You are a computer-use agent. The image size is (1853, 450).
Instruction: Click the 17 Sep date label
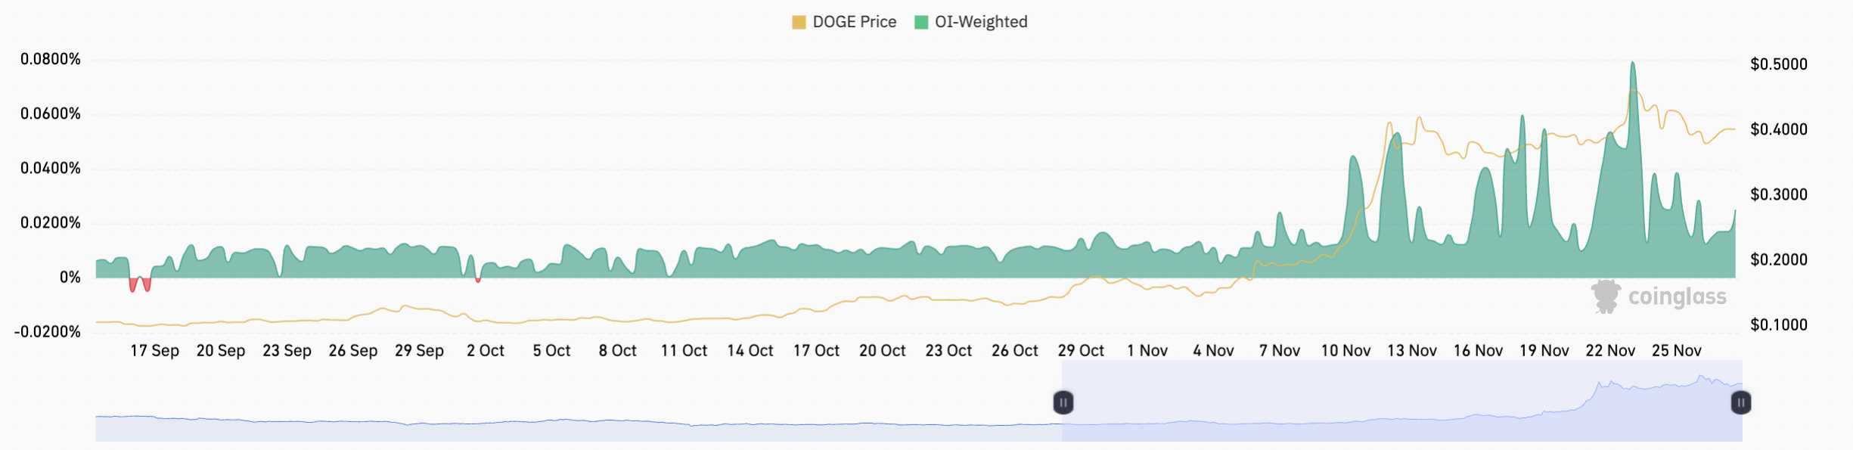tap(154, 351)
